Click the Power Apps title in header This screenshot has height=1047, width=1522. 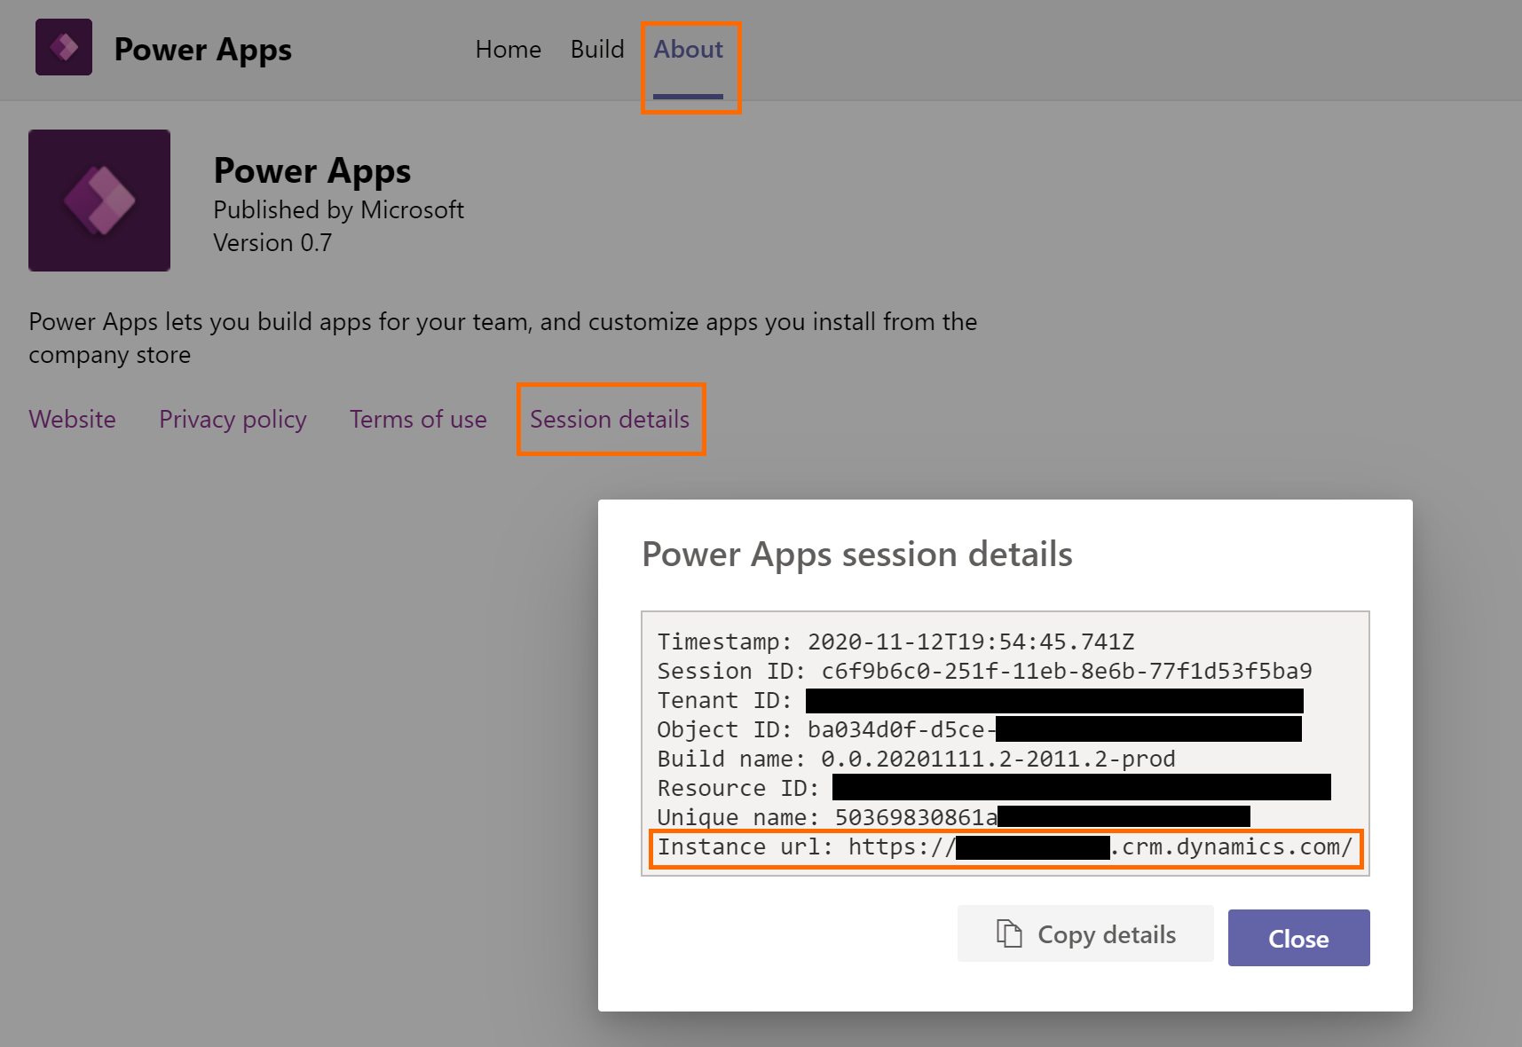click(203, 50)
